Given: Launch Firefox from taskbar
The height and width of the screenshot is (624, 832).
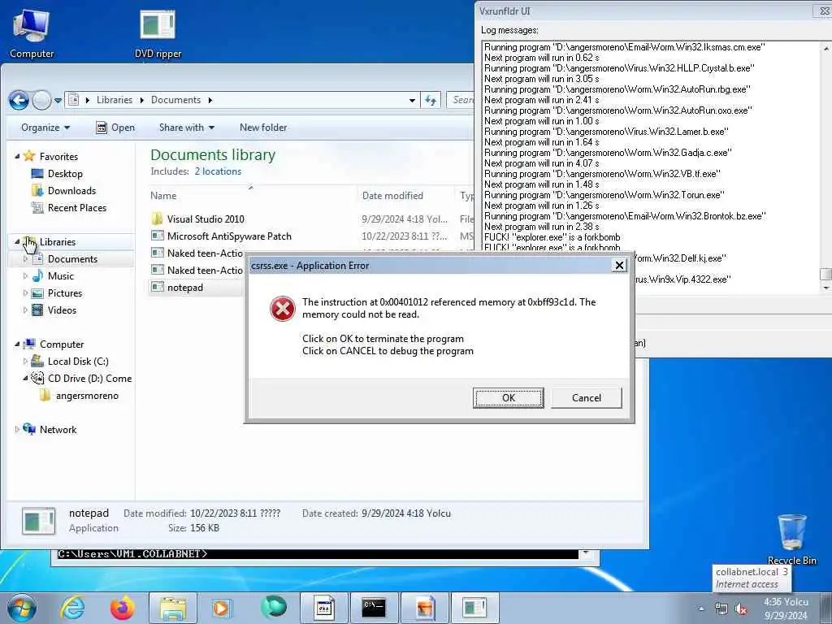Looking at the screenshot, I should coord(122,608).
